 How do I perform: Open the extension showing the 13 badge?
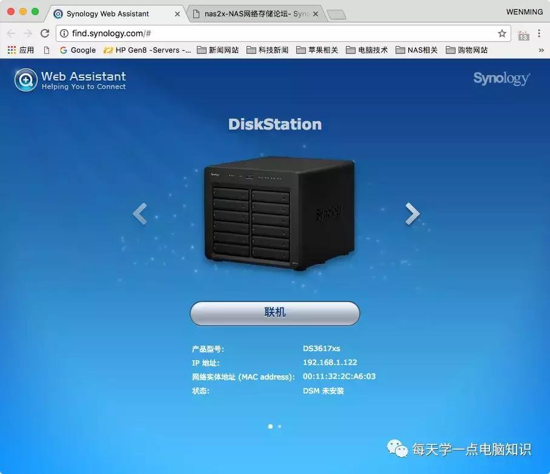(523, 35)
